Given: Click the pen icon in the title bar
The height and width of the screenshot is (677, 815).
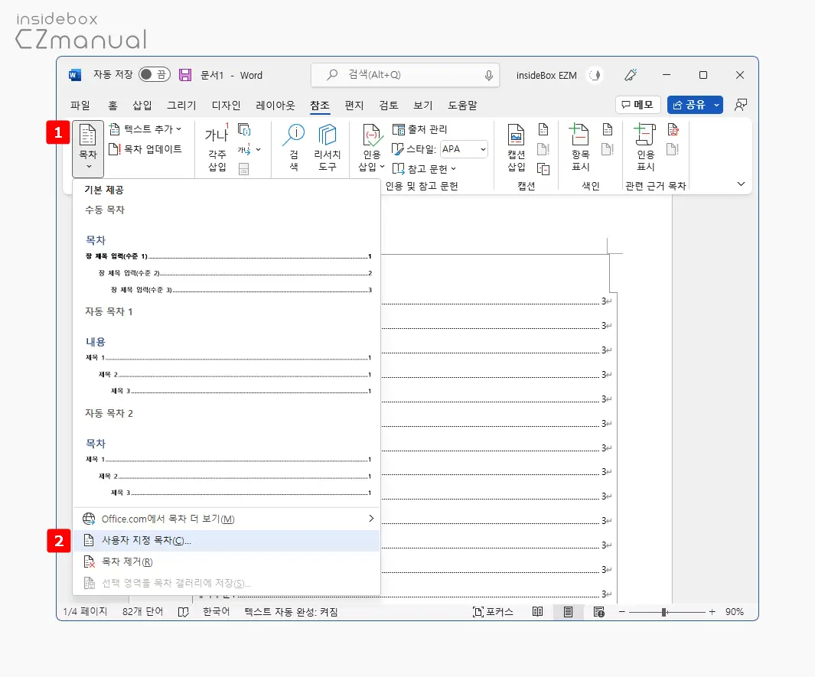Looking at the screenshot, I should tap(631, 75).
